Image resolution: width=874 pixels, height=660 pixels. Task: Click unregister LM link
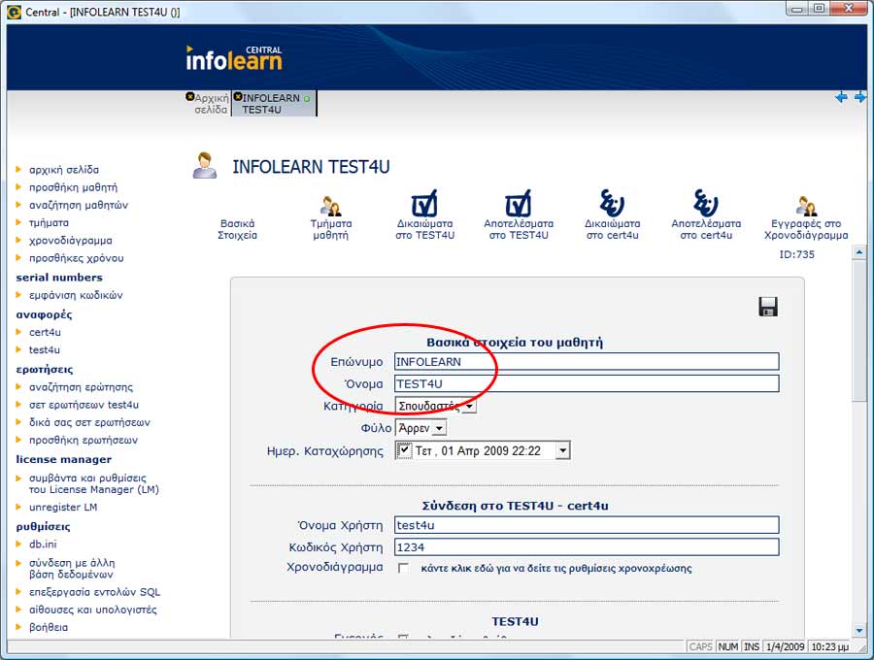point(63,507)
